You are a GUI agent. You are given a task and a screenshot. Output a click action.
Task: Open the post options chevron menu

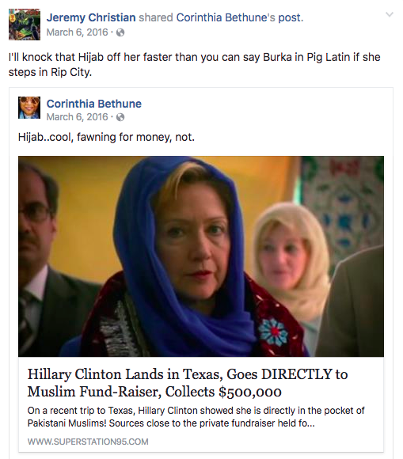[390, 14]
